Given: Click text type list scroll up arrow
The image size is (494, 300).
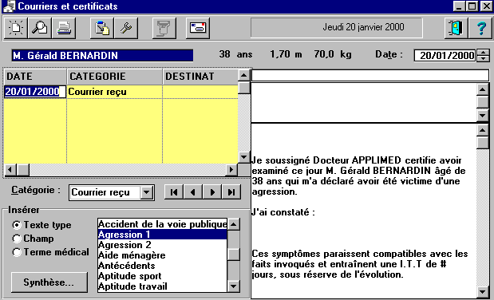Looking at the screenshot, I should coord(234,224).
